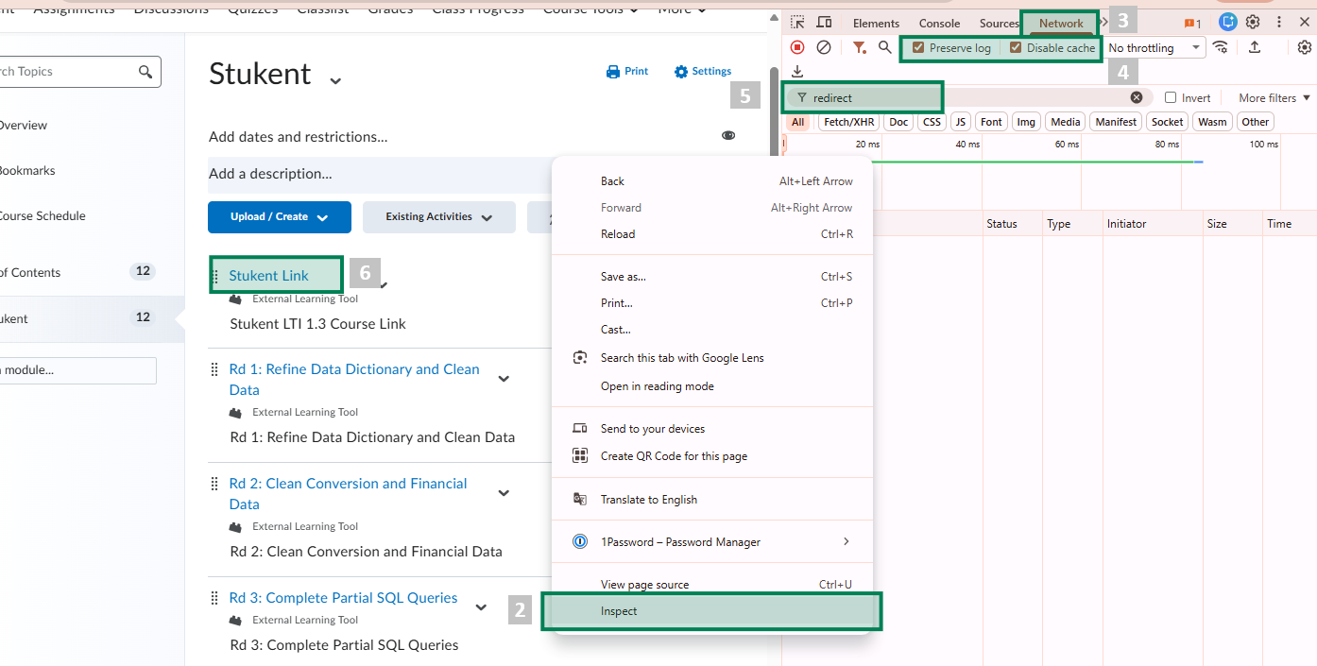Stop recording network log
This screenshot has width=1317, height=666.
[x=797, y=47]
